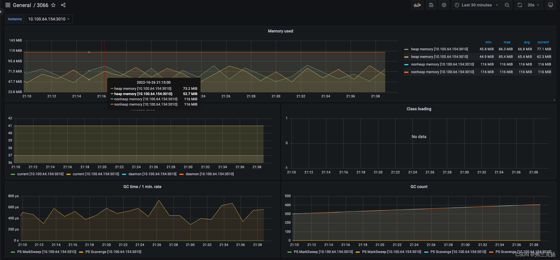Toggle blue daemon thread series legend

[152, 174]
